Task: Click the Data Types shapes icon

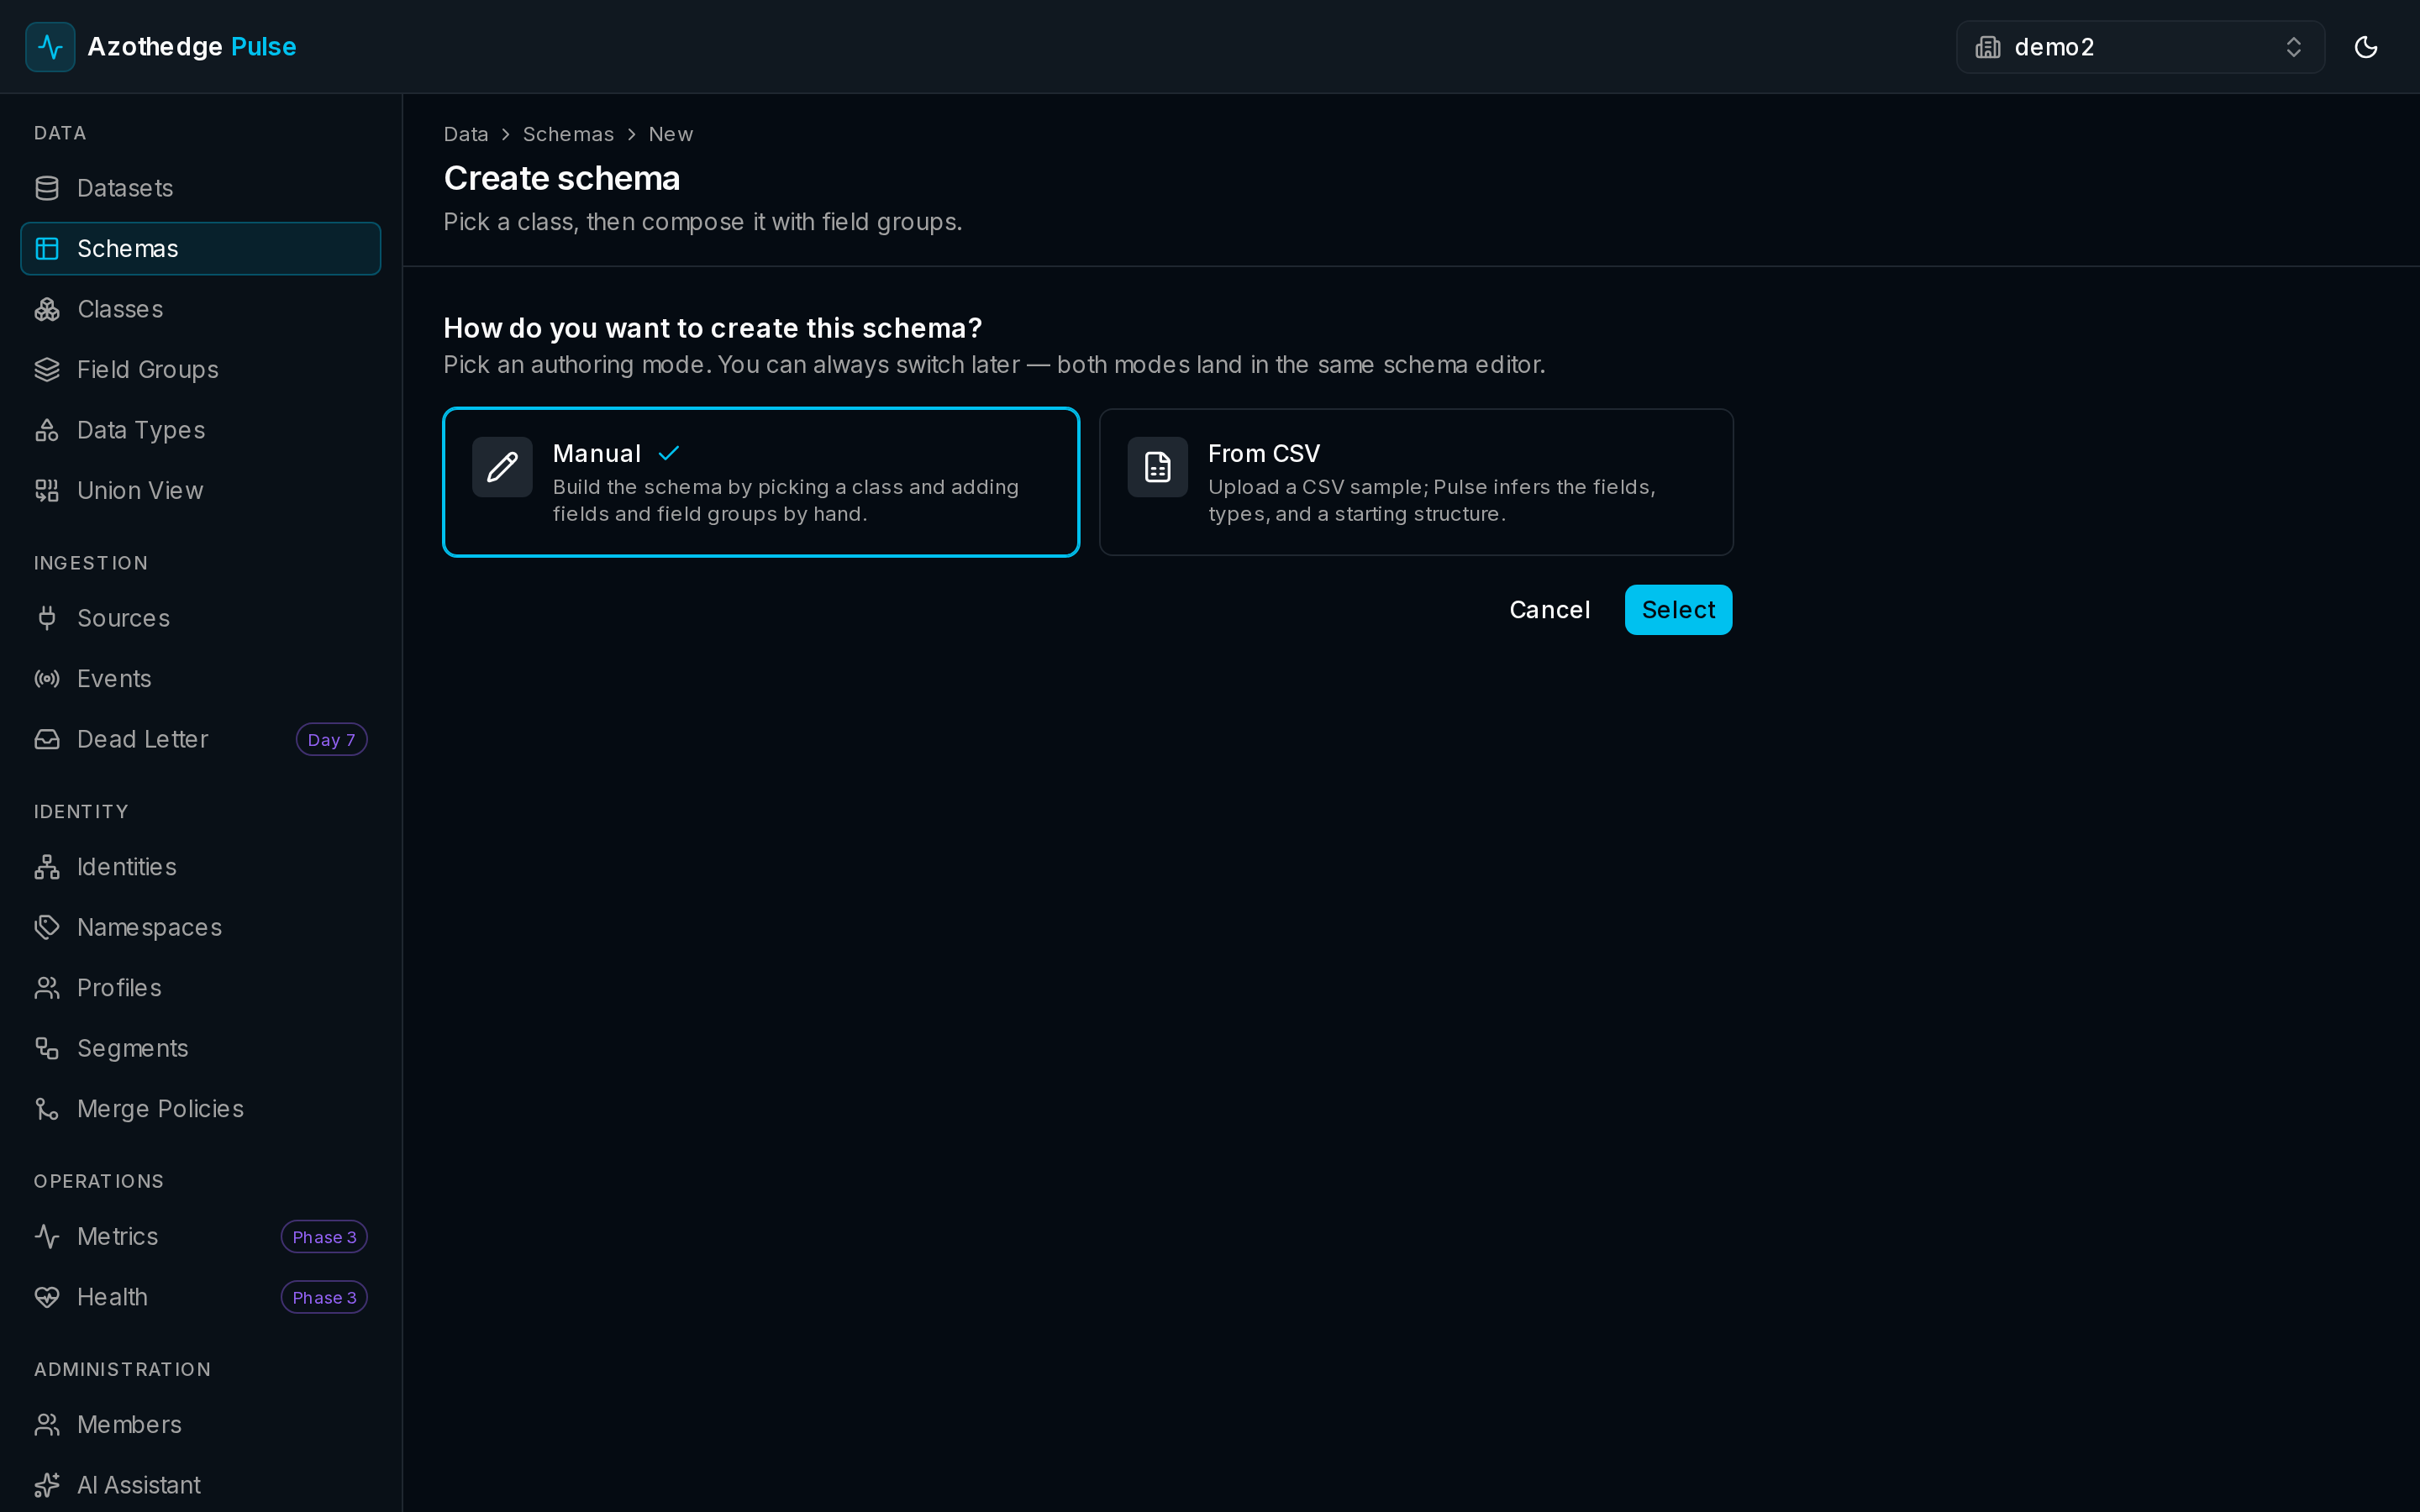Action: pos(47,430)
